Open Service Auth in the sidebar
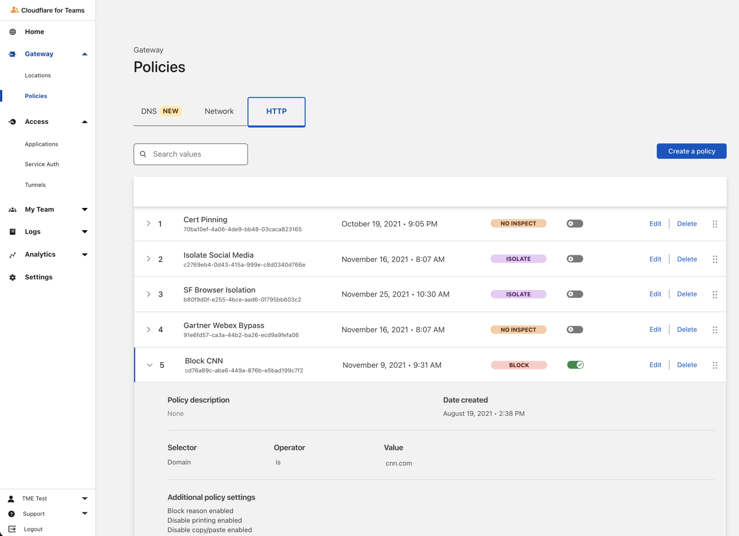This screenshot has width=739, height=536. 42,164
